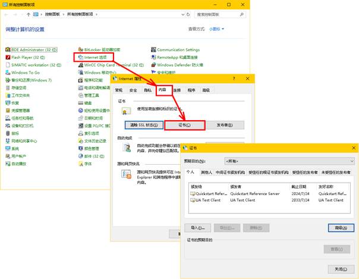359x279 pixels.
Task: Click the Up arrow in the navigation bar
Action: click(29, 12)
